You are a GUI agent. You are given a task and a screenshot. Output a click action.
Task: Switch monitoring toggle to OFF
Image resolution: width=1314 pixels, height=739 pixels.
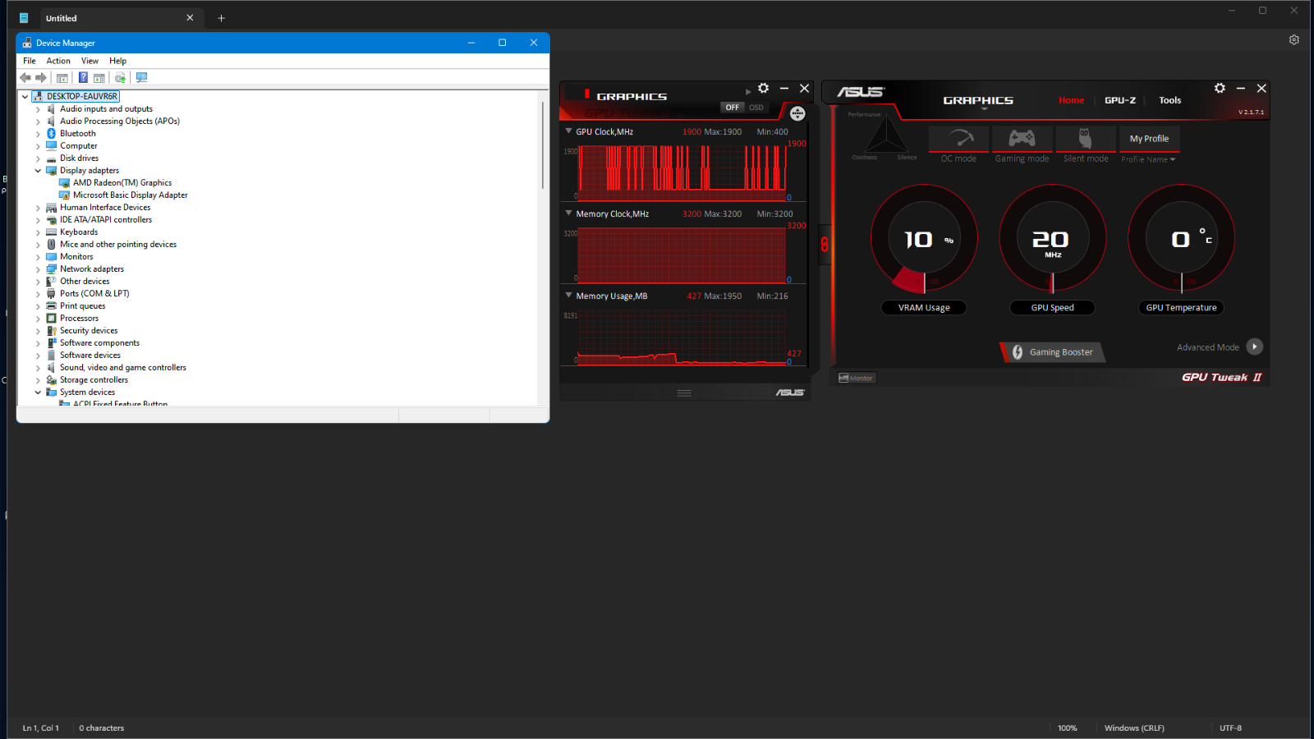[732, 108]
